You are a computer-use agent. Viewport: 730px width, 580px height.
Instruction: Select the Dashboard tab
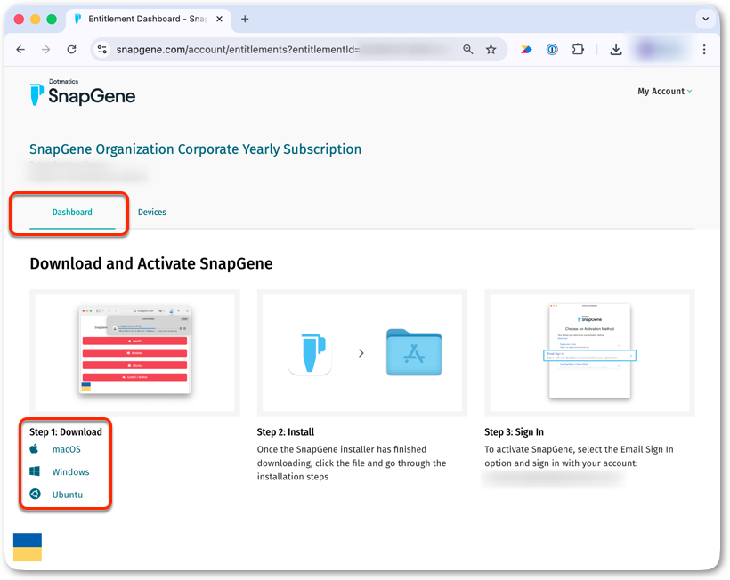(x=72, y=212)
